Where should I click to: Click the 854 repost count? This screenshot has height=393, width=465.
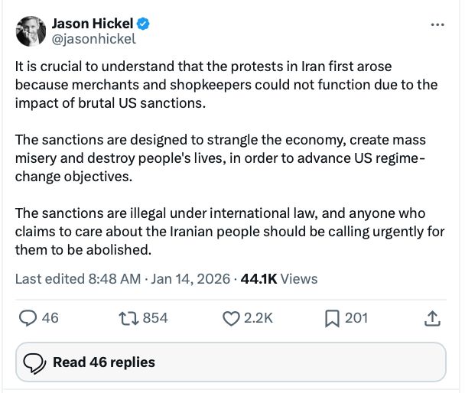pyautogui.click(x=154, y=317)
